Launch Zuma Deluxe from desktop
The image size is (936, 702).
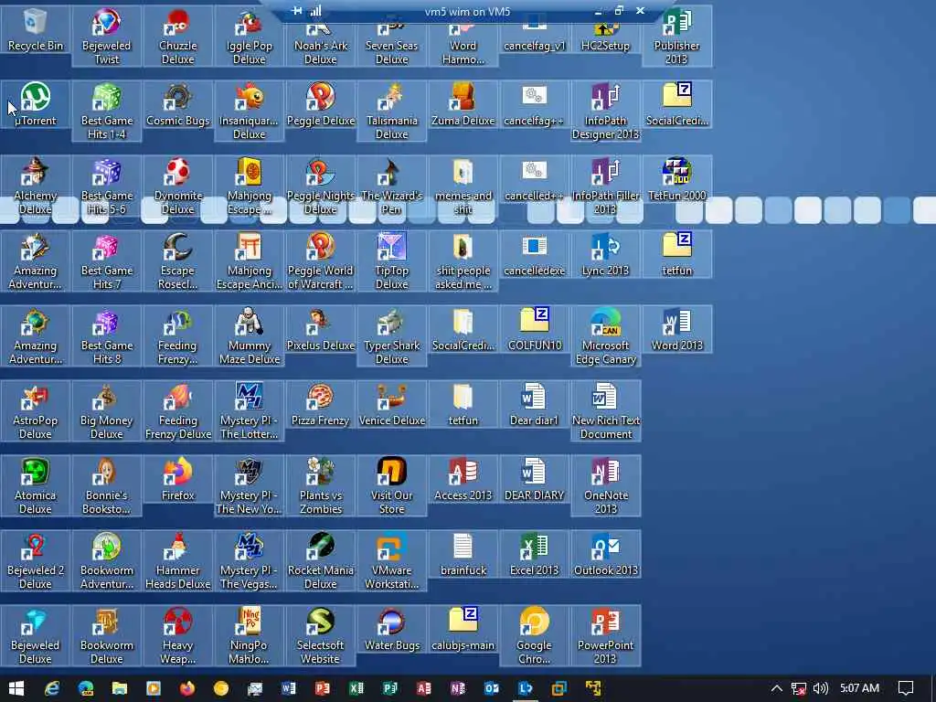[x=463, y=104]
